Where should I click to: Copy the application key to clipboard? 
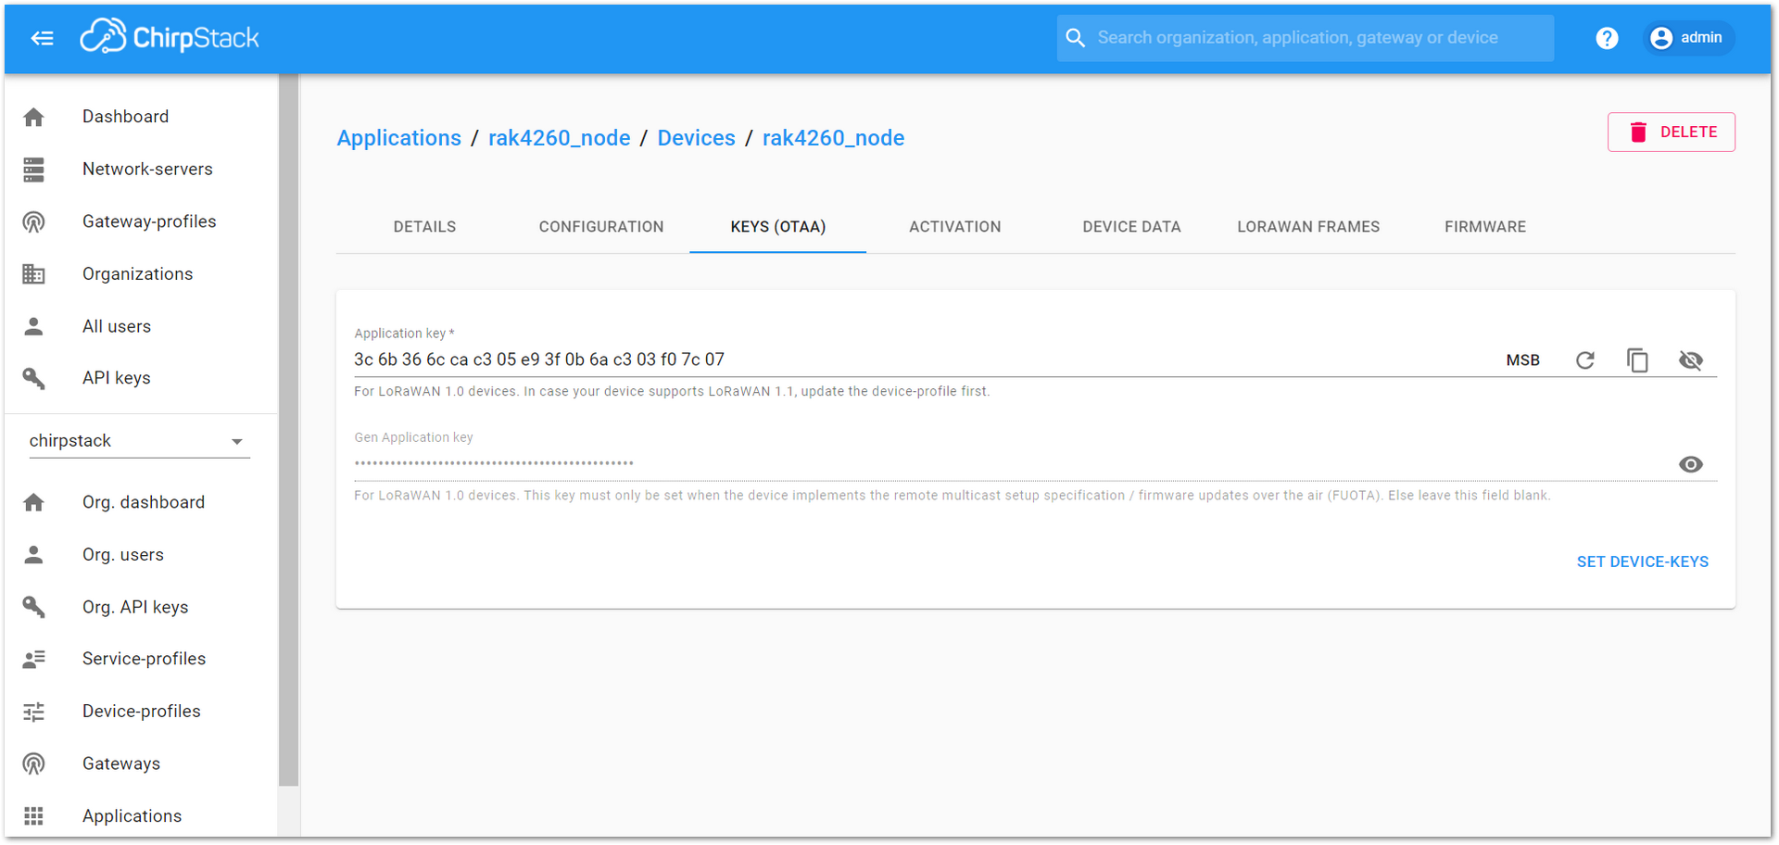1637,360
